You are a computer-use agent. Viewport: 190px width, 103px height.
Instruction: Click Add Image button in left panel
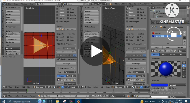pyautogui.click(x=66, y=63)
